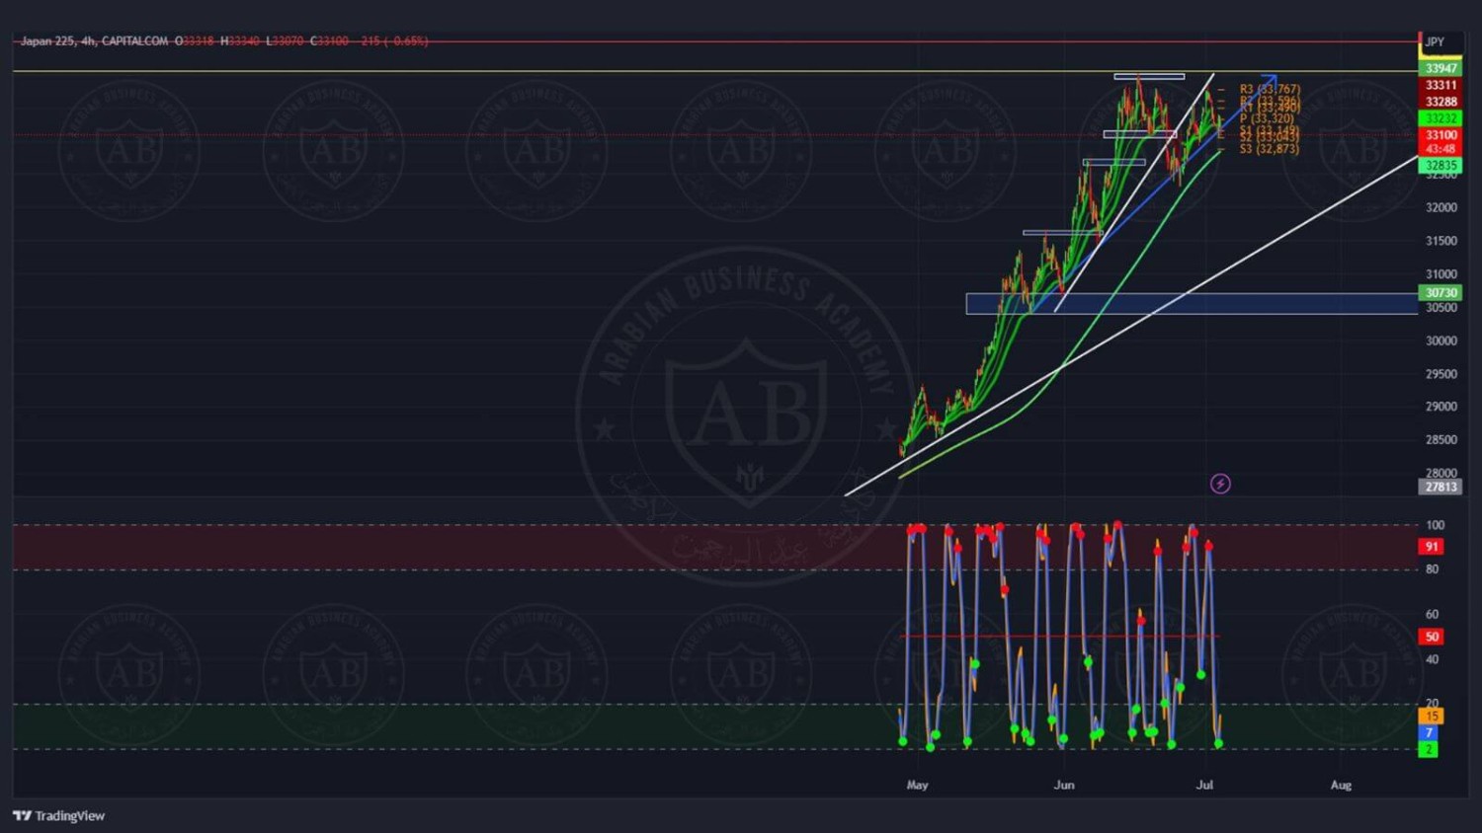Click the 29500 price scale label
Viewport: 1482px width, 833px height.
click(1441, 374)
